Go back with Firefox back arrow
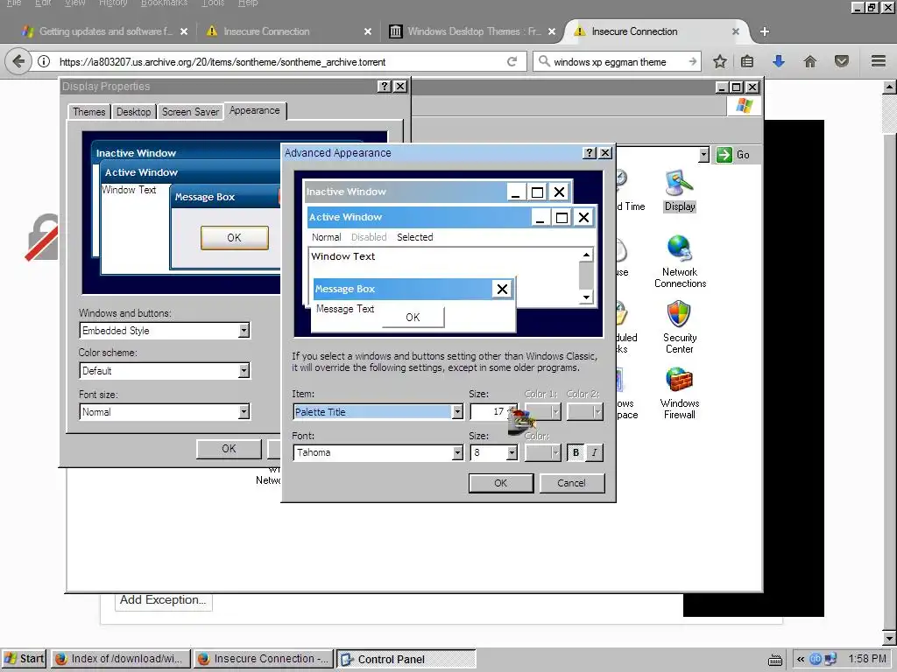The width and height of the screenshot is (897, 672). point(18,61)
